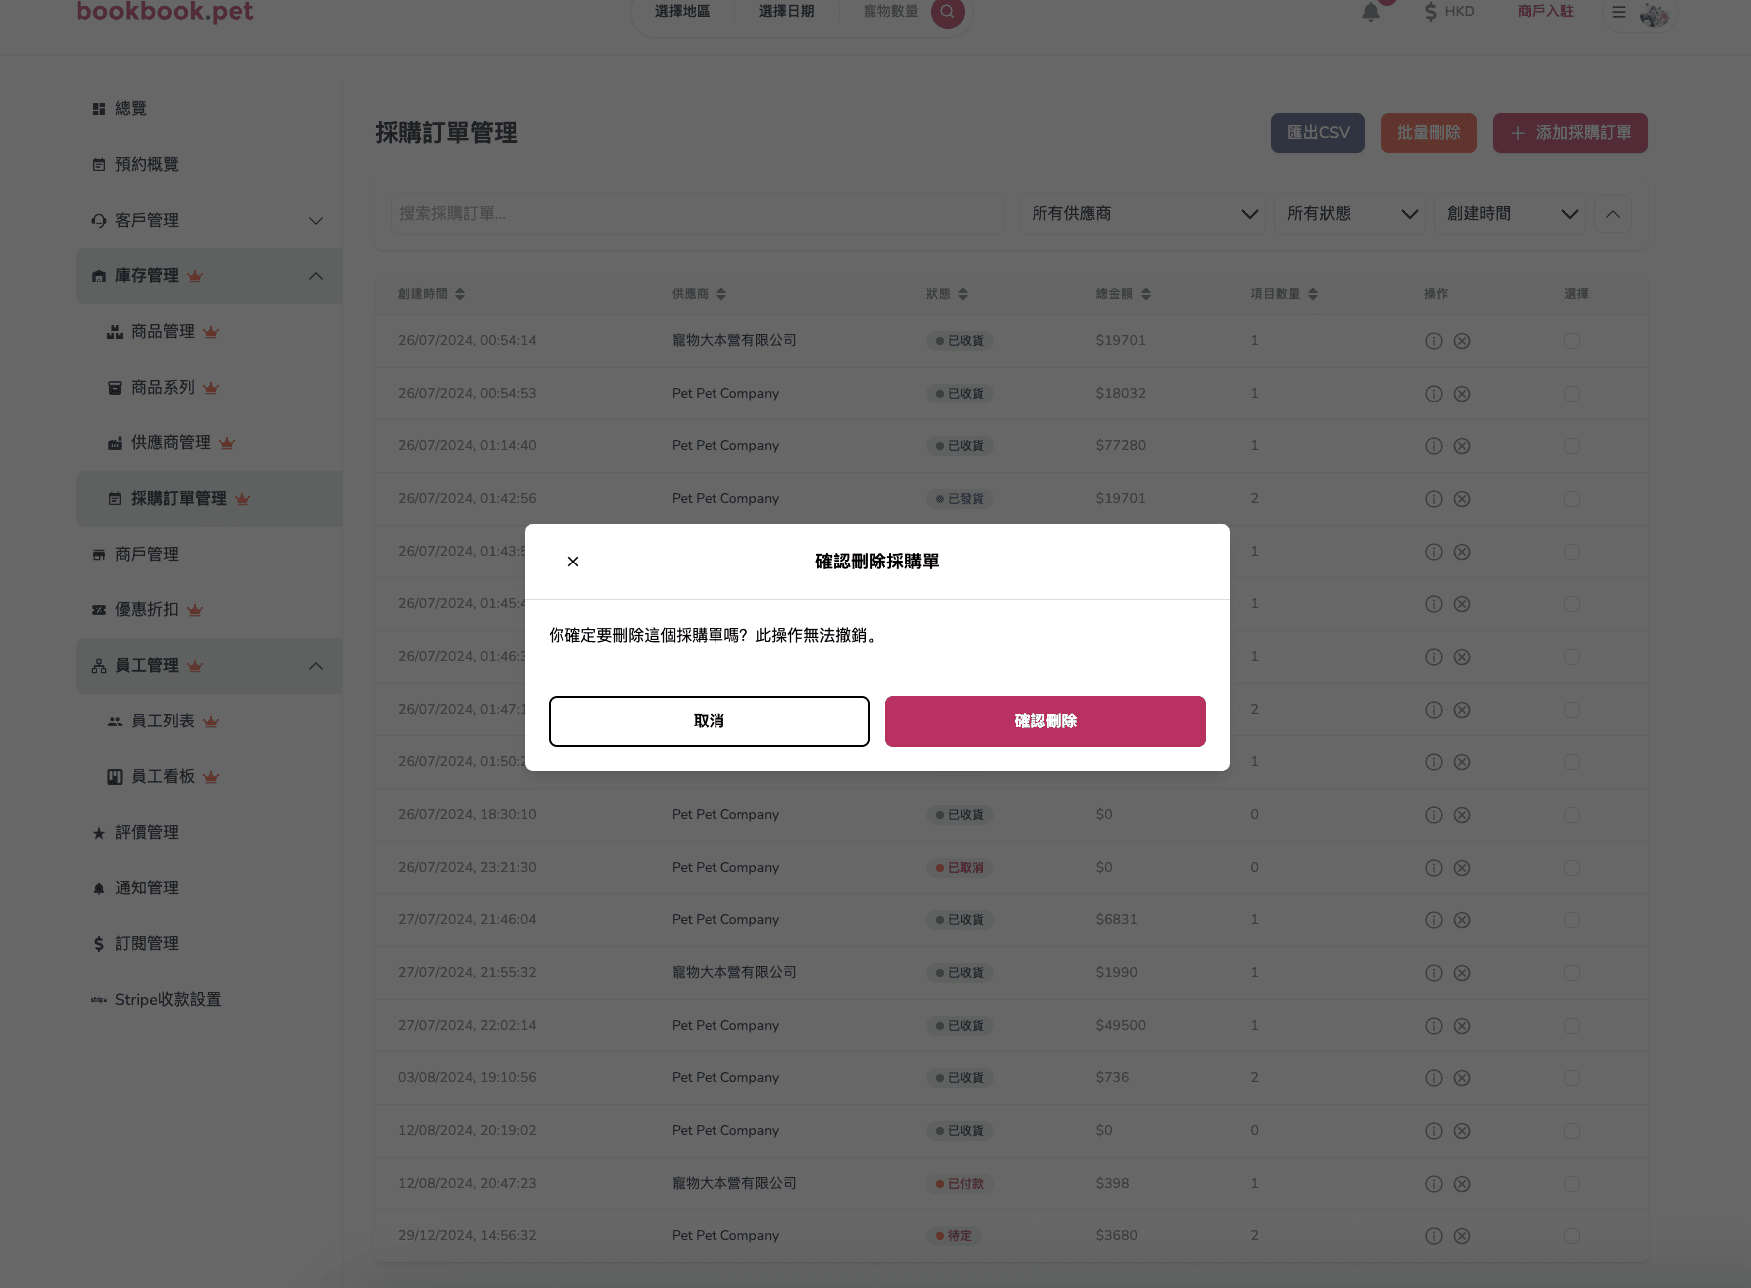Select checkbox for $3680 待定 order row

(1572, 1236)
